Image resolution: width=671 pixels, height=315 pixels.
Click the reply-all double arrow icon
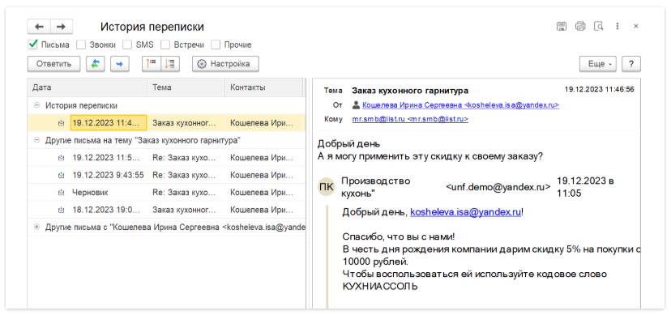click(x=96, y=64)
